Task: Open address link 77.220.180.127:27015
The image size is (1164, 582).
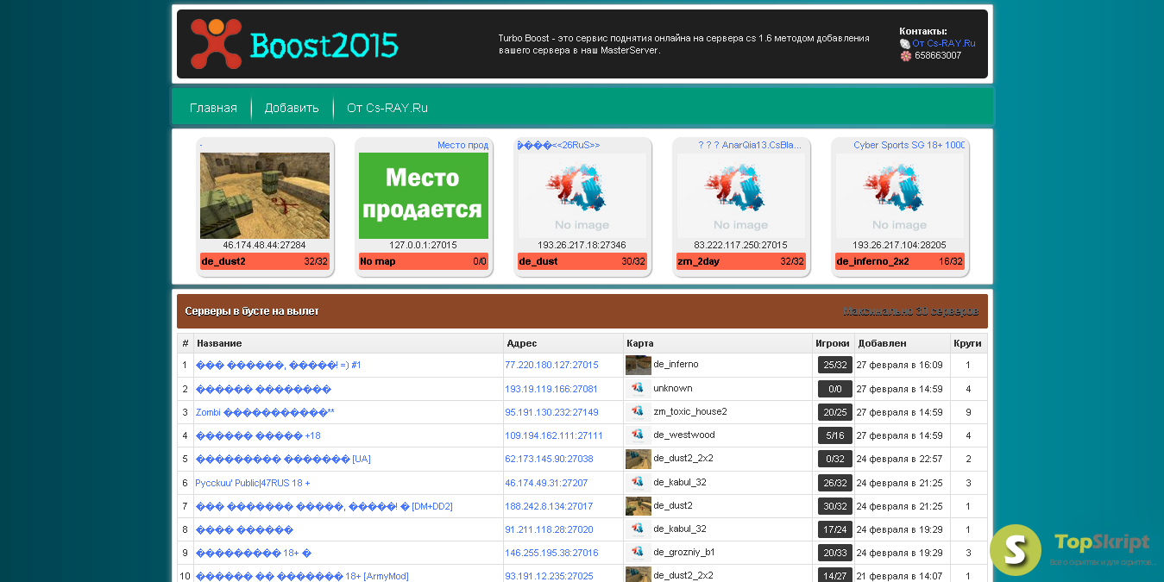Action: pyautogui.click(x=551, y=366)
